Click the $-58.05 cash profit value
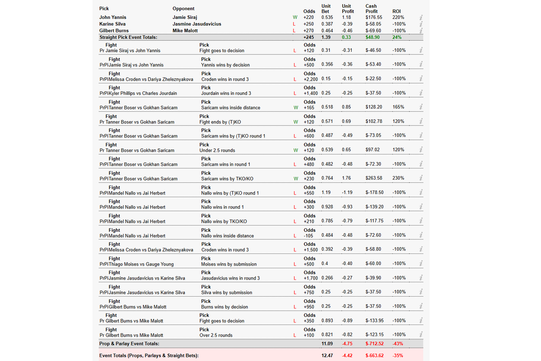This screenshot has width=541, height=361. tap(373, 24)
